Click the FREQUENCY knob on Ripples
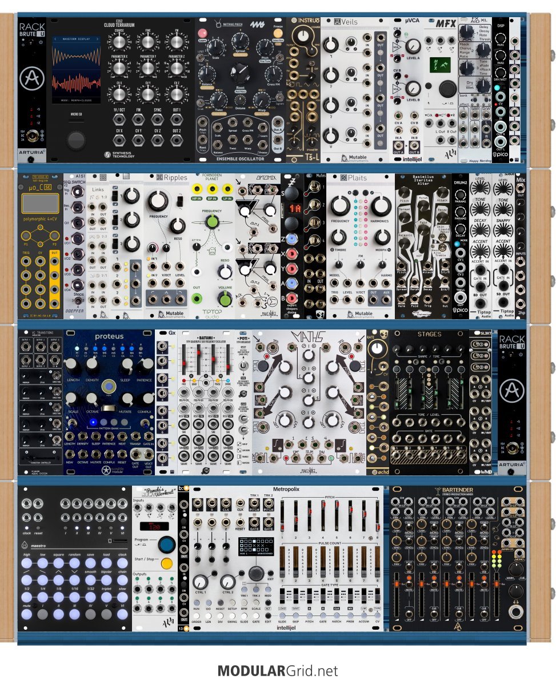 point(158,201)
